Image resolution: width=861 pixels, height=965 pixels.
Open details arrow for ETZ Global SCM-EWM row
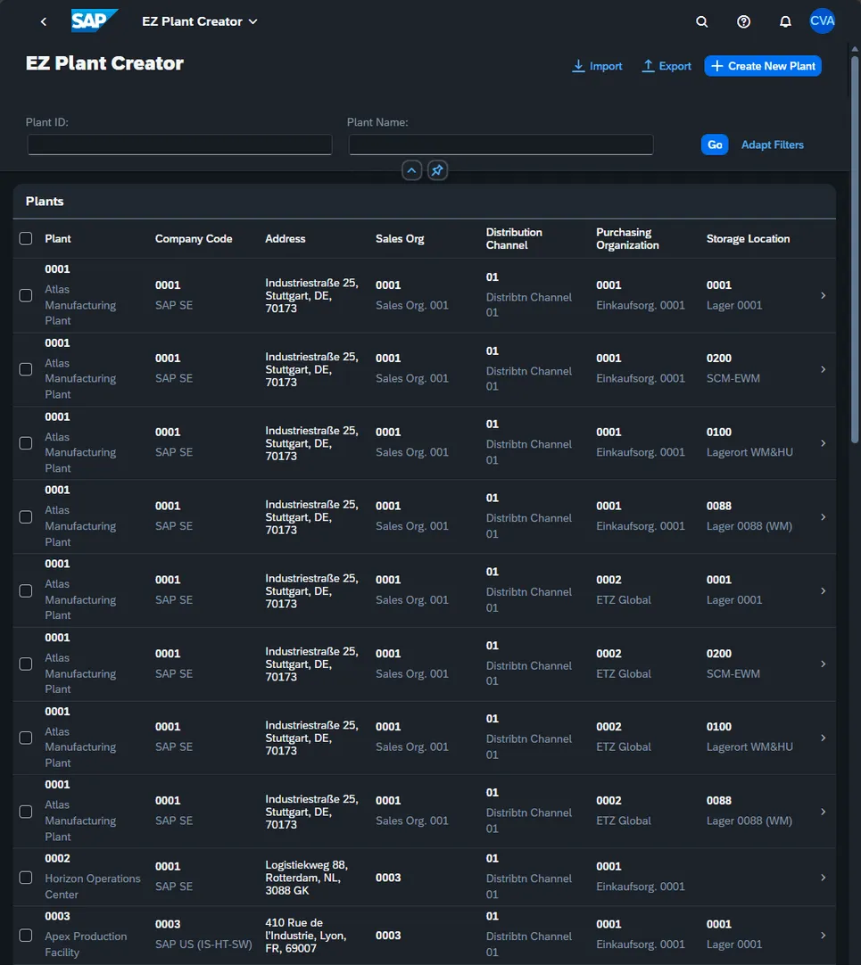(823, 664)
